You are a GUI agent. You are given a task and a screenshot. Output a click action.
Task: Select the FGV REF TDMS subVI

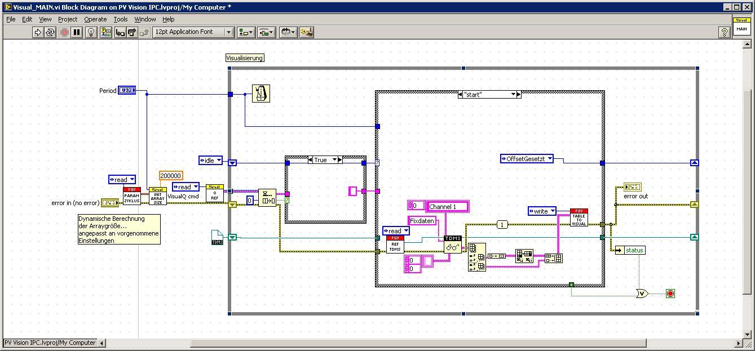395,245
